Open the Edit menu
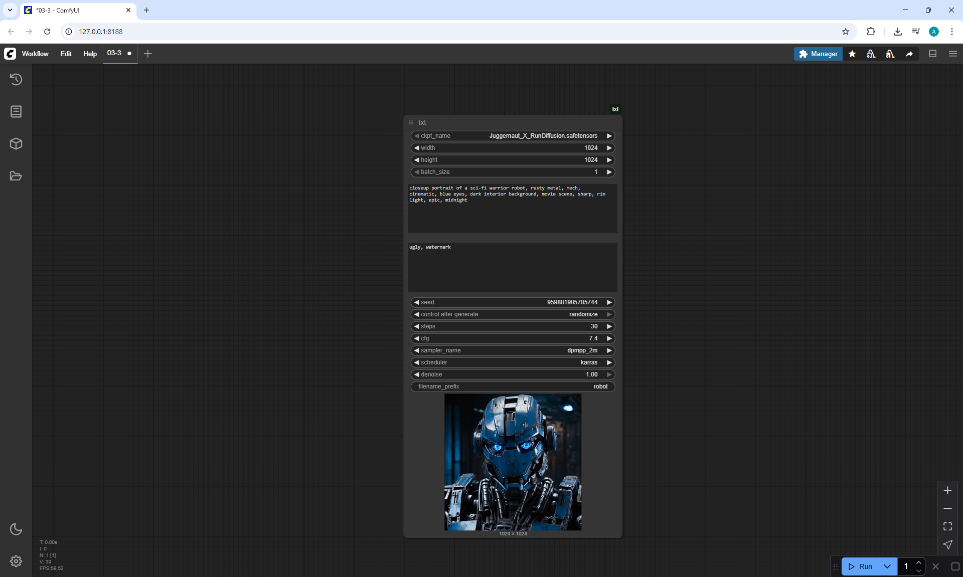Image resolution: width=963 pixels, height=577 pixels. click(x=66, y=54)
